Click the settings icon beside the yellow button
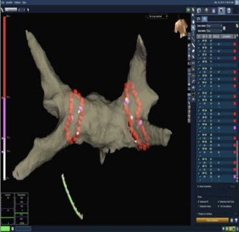Image resolution: width=239 pixels, height=232 pixels. click(x=232, y=220)
